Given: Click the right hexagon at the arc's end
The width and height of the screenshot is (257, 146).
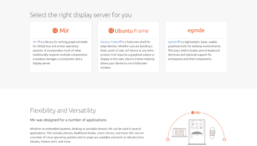Looking at the screenshot, I should (x=225, y=140).
